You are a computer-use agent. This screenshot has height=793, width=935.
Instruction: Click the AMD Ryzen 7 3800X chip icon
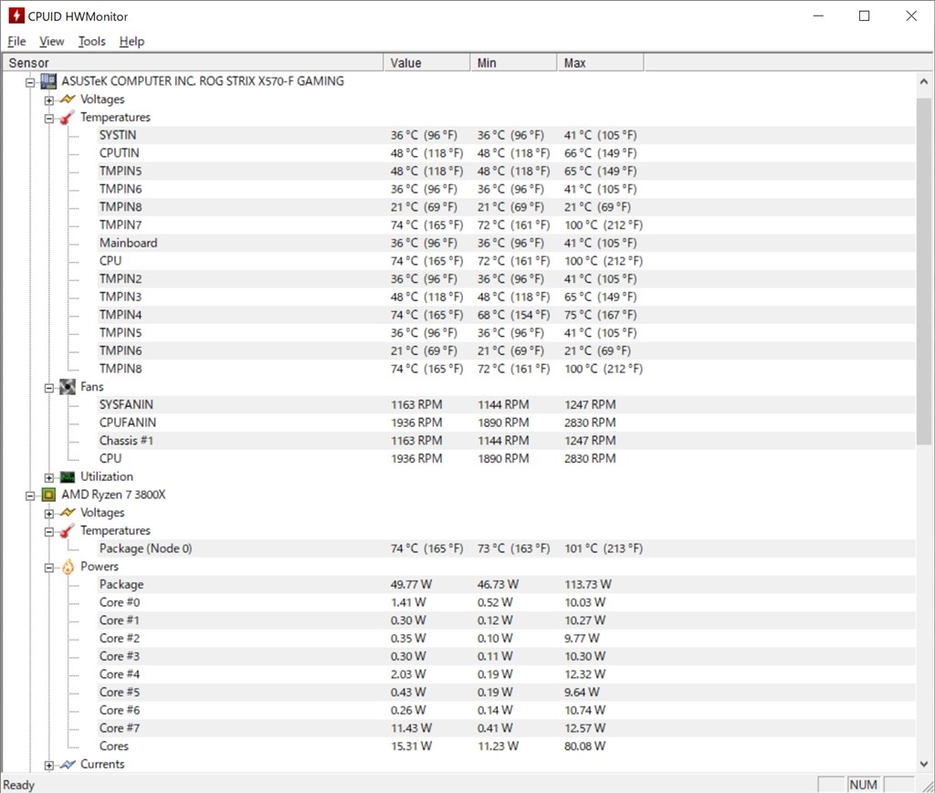pos(48,495)
